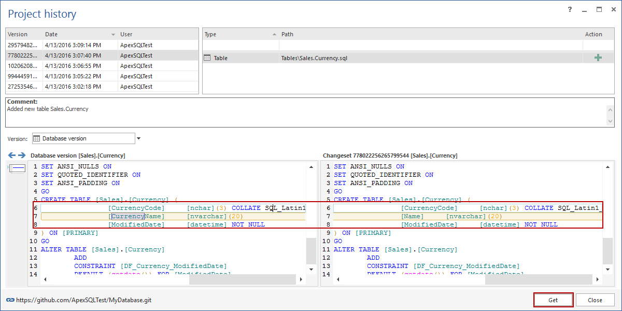Click the help question mark icon

click(570, 9)
